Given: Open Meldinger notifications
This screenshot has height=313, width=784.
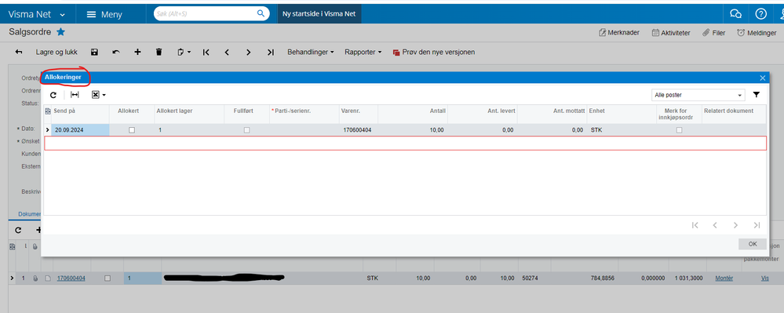Looking at the screenshot, I should point(757,32).
